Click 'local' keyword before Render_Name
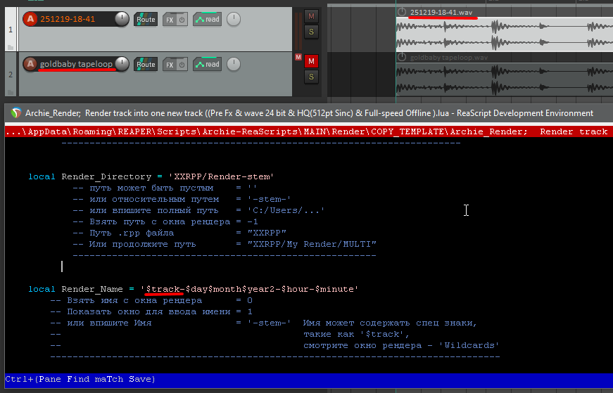The image size is (613, 393). 42,289
